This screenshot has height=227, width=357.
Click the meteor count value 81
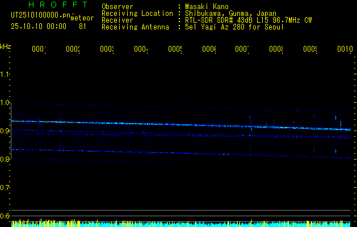[83, 26]
